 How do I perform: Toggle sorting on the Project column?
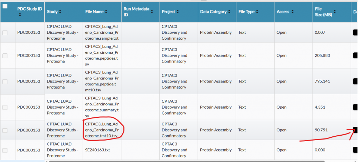[178, 12]
